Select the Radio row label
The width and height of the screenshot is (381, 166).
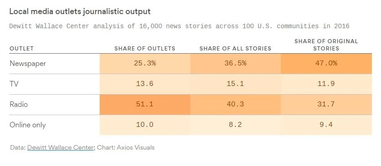(19, 105)
